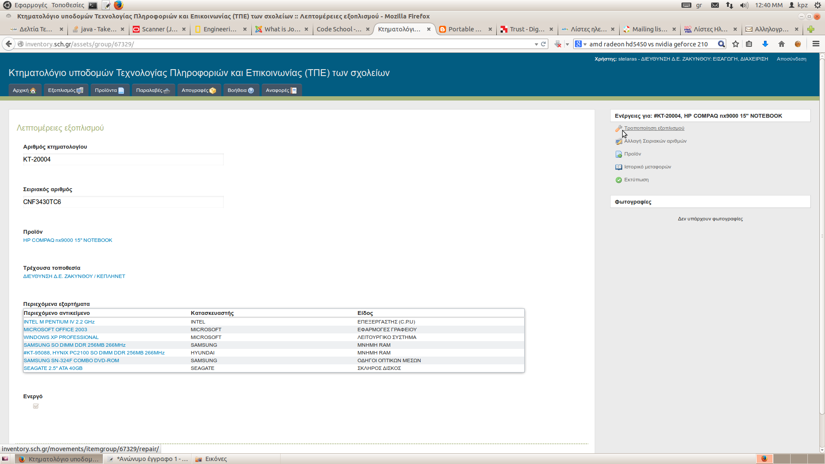Viewport: 825px width, 464px height.
Task: Open the Εφαρμογές applications menu
Action: 31,5
